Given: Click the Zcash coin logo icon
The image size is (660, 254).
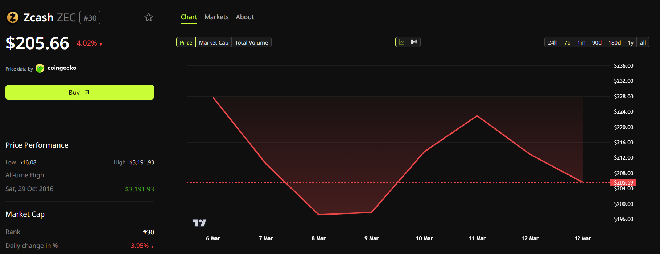Looking at the screenshot, I should (13, 17).
